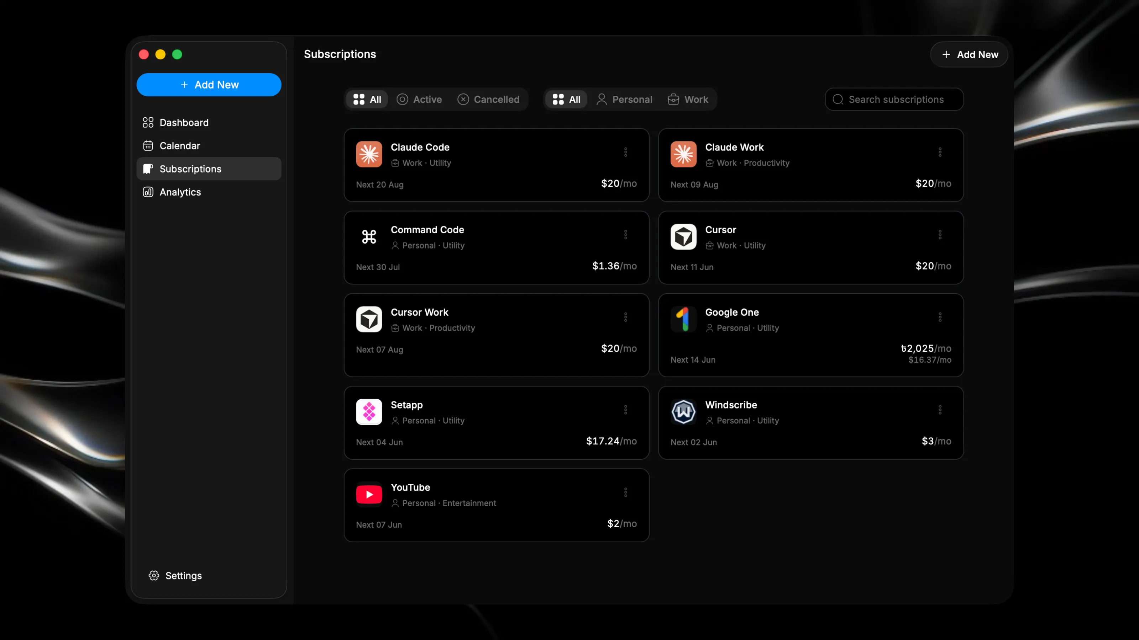Click the Cursor Work app icon
Viewport: 1139px width, 640px height.
click(369, 319)
